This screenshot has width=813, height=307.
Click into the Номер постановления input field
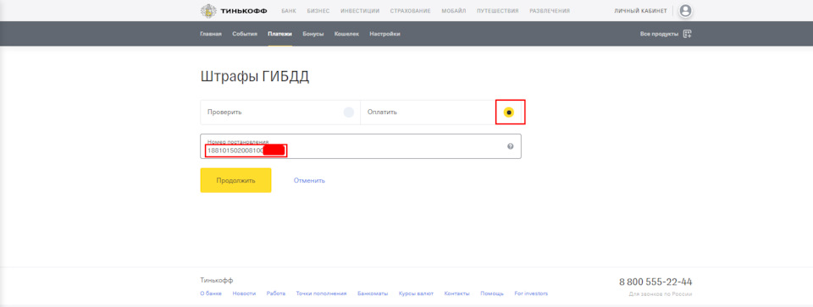[361, 146]
